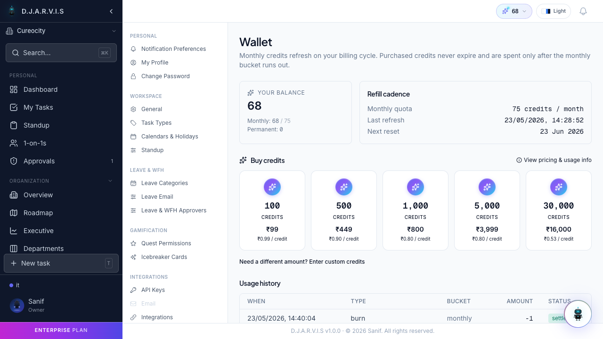
Task: Click the My Tasks checkbox icon
Action: point(14,107)
